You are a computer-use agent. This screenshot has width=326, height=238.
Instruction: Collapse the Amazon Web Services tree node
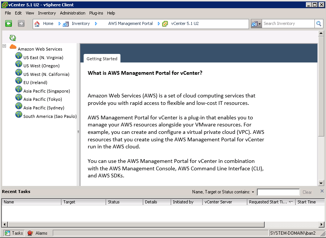[x=4, y=46]
